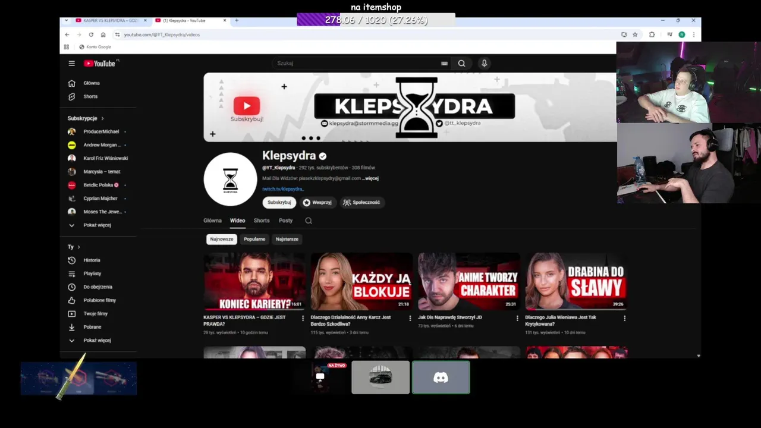Screen dimensions: 761x428
Task: Expand the Ty section header
Action: click(74, 247)
